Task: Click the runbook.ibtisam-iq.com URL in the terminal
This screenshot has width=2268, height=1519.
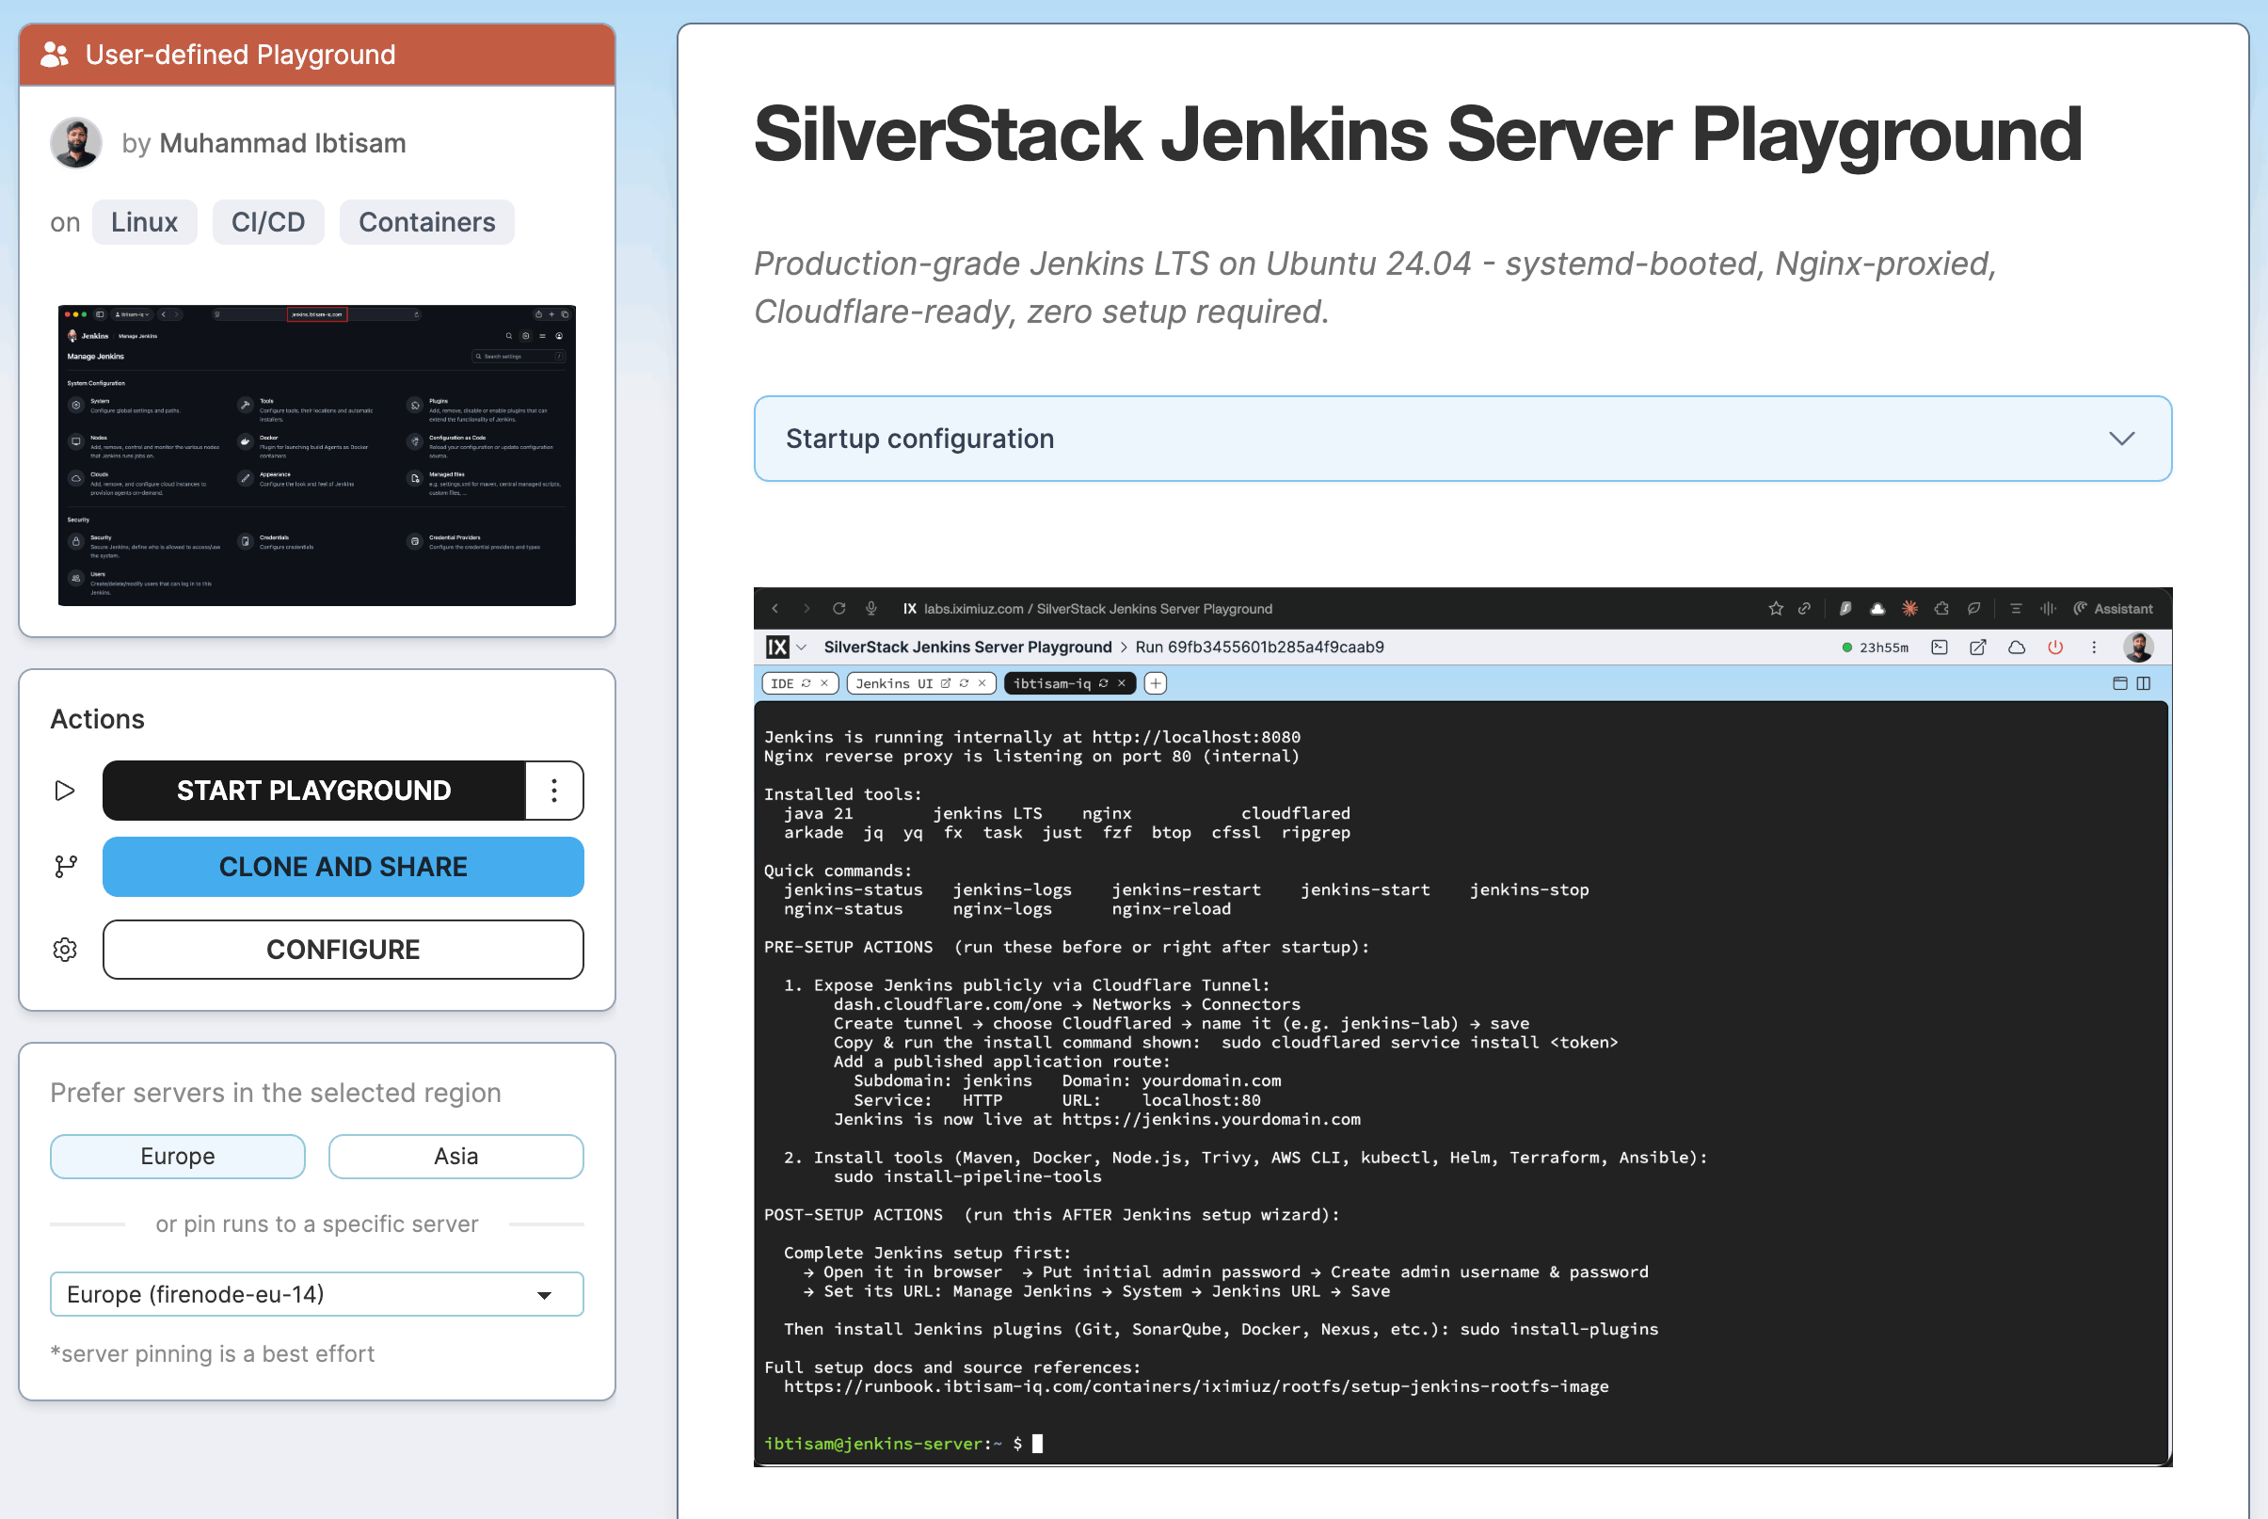Action: [1196, 1386]
